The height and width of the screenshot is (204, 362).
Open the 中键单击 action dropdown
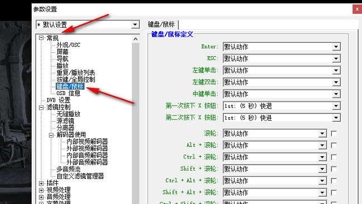pos(336,94)
